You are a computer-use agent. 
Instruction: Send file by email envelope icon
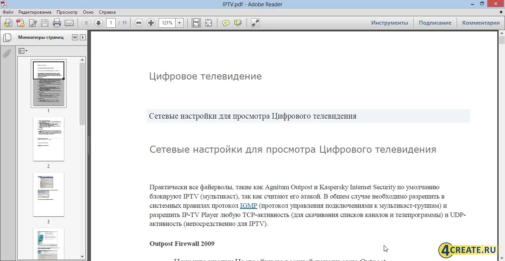(x=69, y=23)
